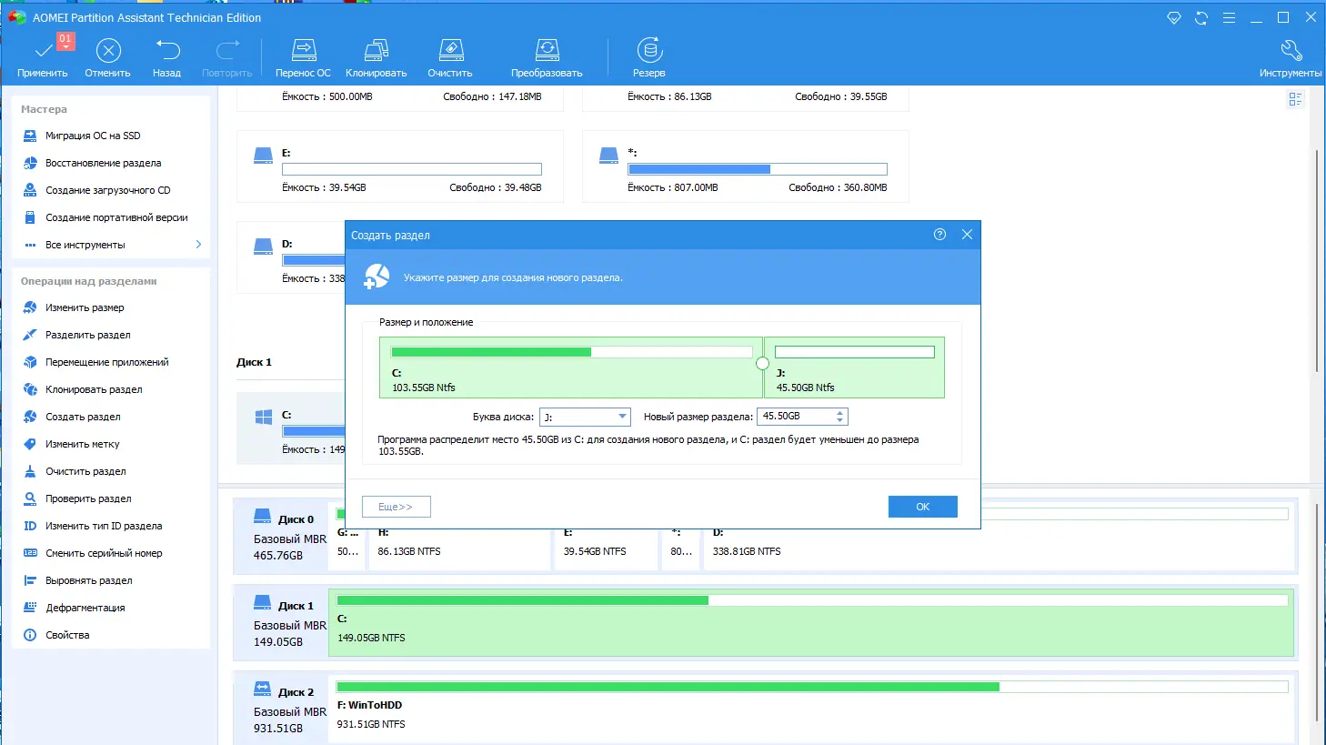
Task: Select Диск 1 header in disk map
Action: click(281, 623)
